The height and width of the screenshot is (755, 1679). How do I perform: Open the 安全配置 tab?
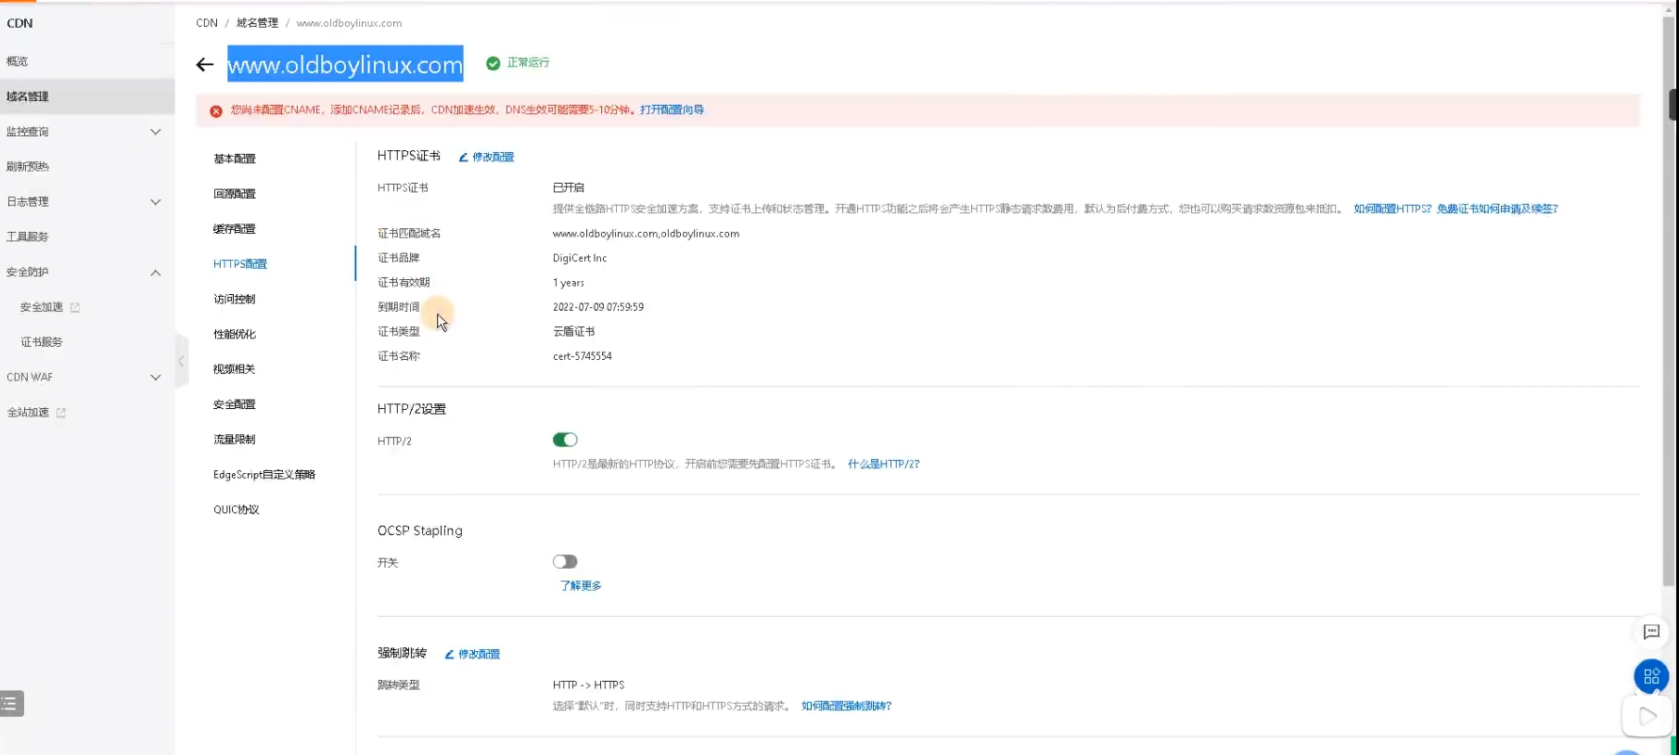[235, 404]
